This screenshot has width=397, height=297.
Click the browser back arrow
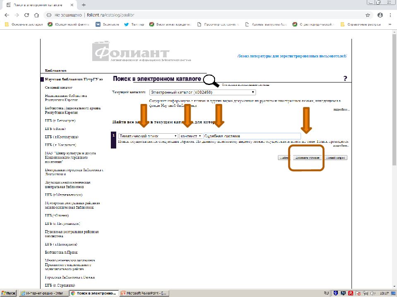pyautogui.click(x=7, y=15)
